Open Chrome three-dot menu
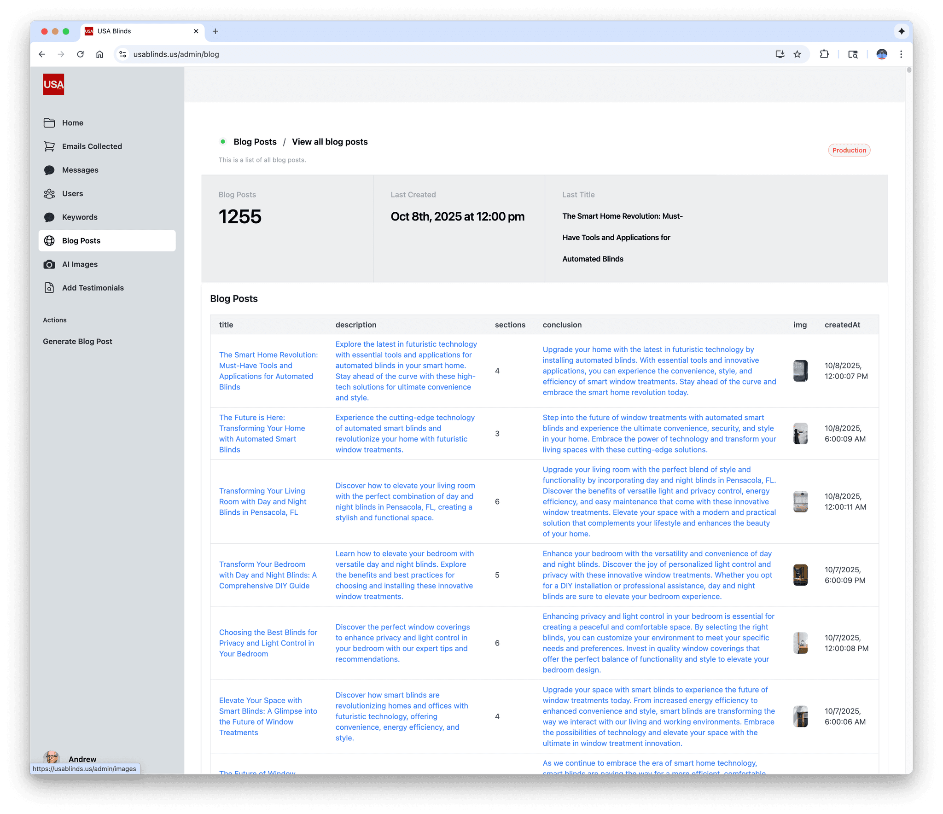 pos(901,54)
